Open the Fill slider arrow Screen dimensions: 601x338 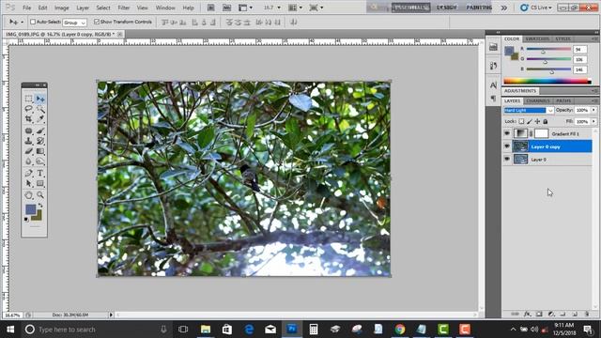[593, 121]
